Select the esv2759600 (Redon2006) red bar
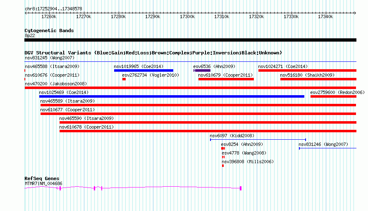Image resolution: width=368 pixels, height=211 pixels. (333, 96)
